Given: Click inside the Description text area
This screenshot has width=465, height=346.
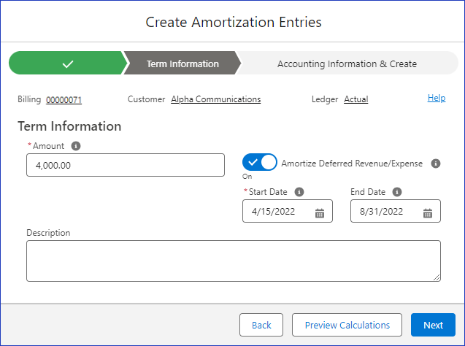Looking at the screenshot, I should coord(234,261).
